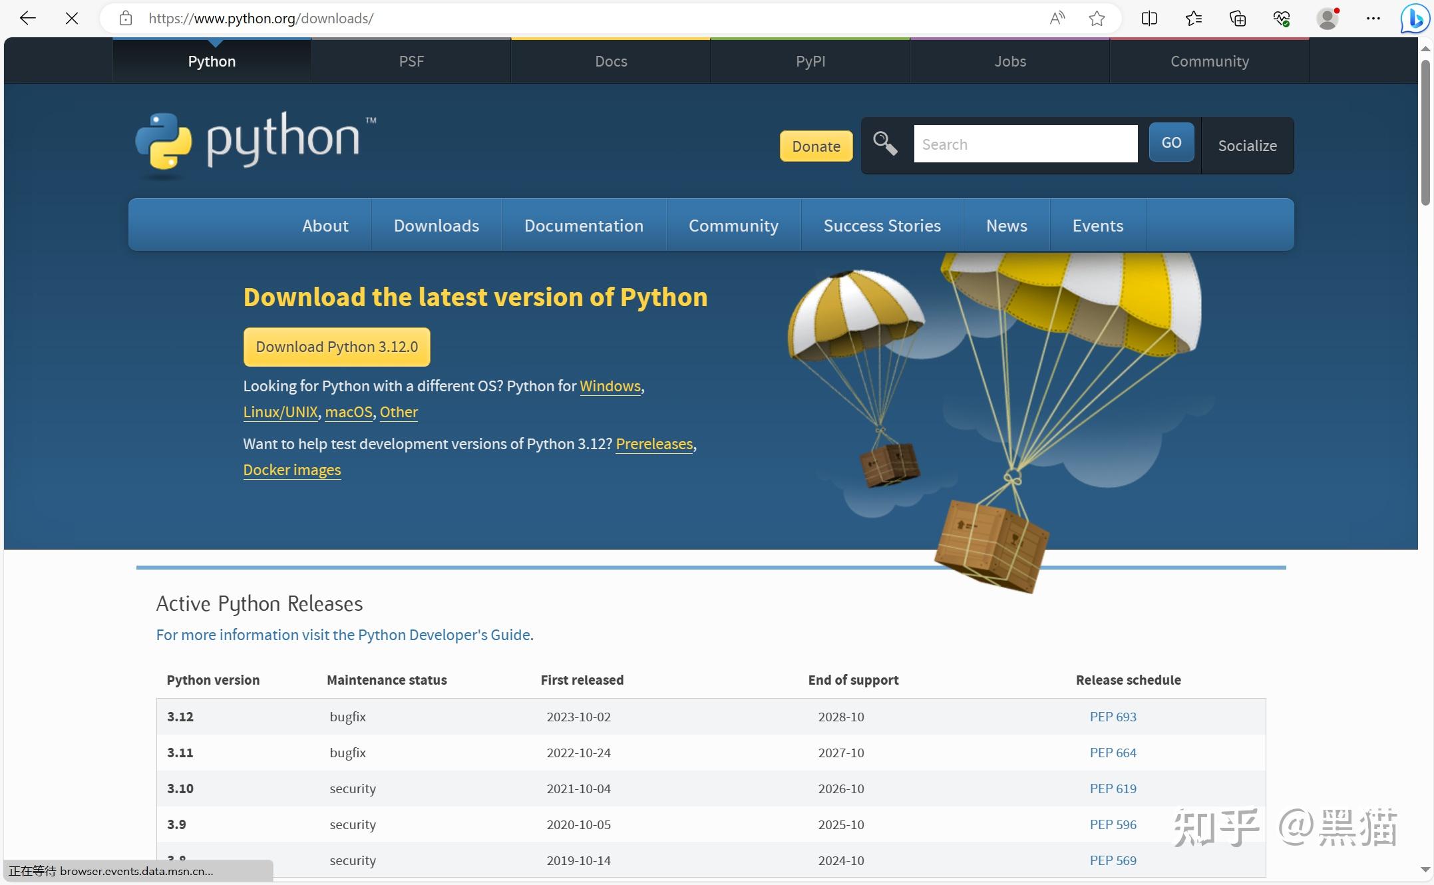
Task: Open the browser profile avatar
Action: point(1327,18)
